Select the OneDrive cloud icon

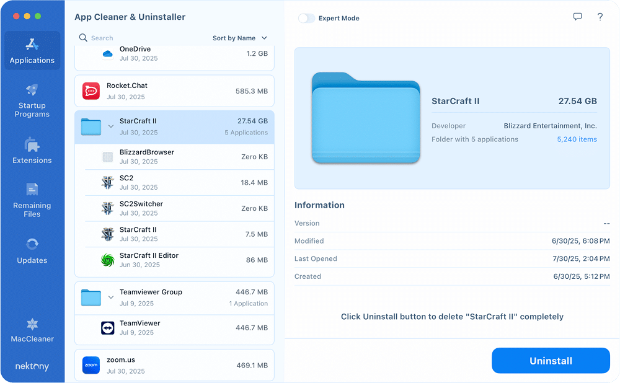(x=107, y=53)
